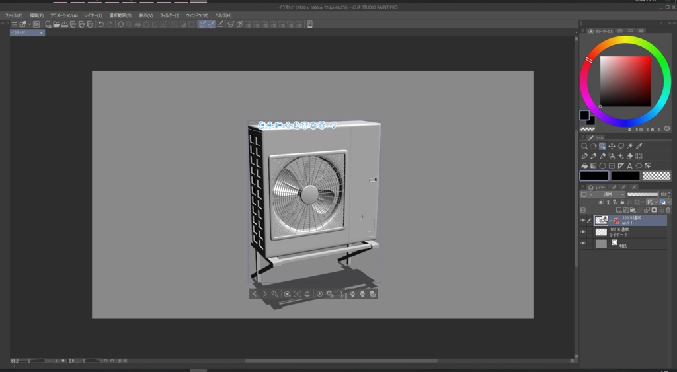Open the ウィンドウ(W) menu
This screenshot has height=372, width=677.
click(x=197, y=16)
